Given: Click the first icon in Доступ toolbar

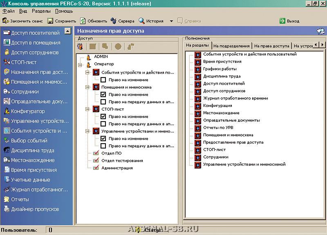Looking at the screenshot, I should click(x=81, y=47).
